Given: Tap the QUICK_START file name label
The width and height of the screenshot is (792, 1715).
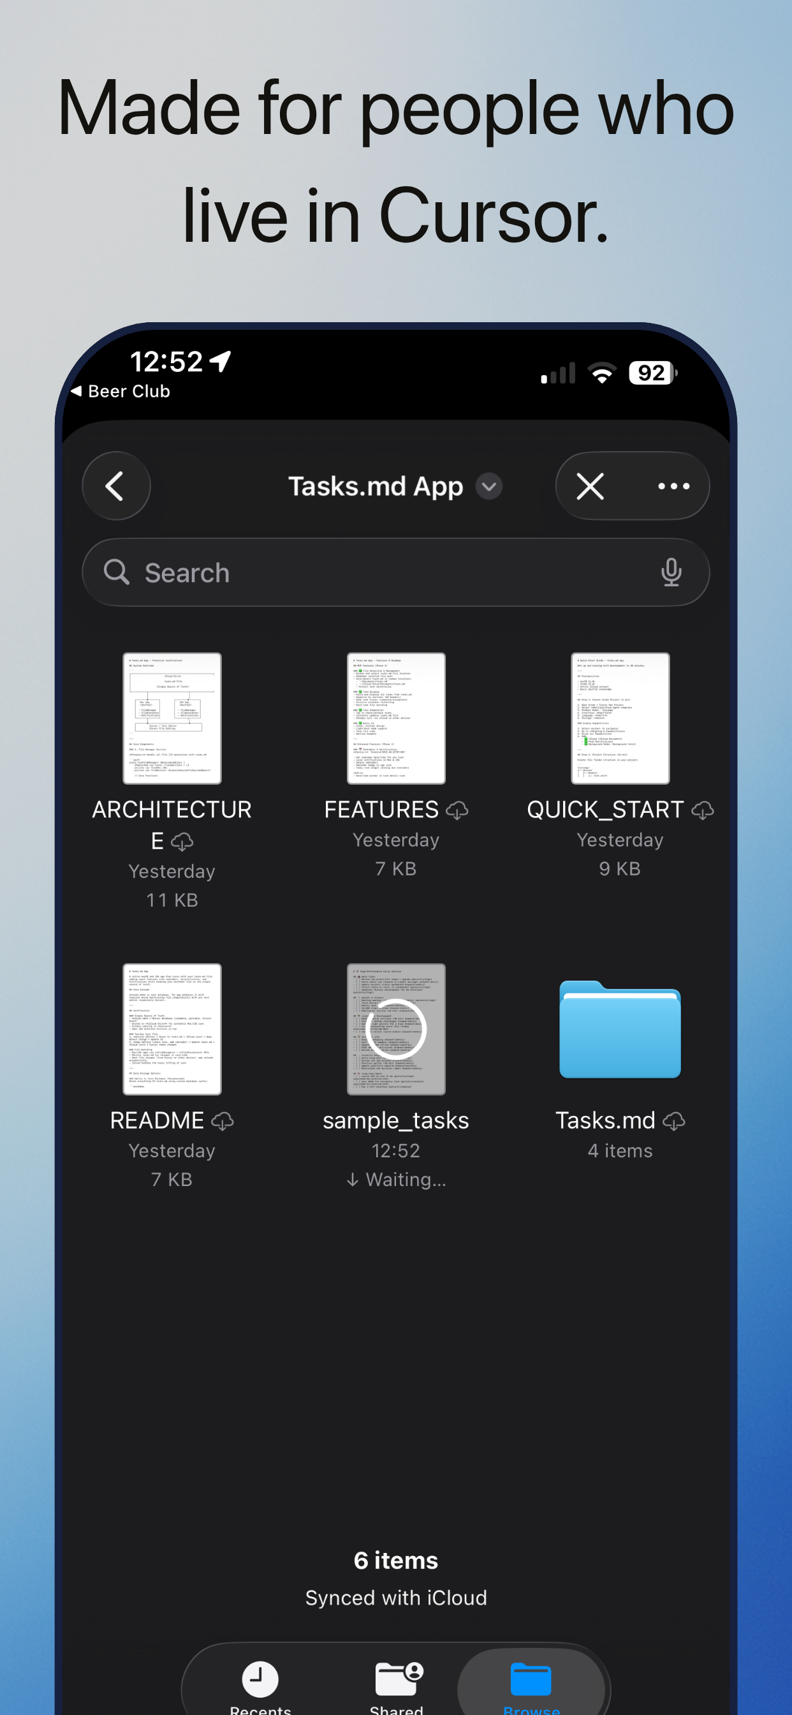Looking at the screenshot, I should point(605,810).
